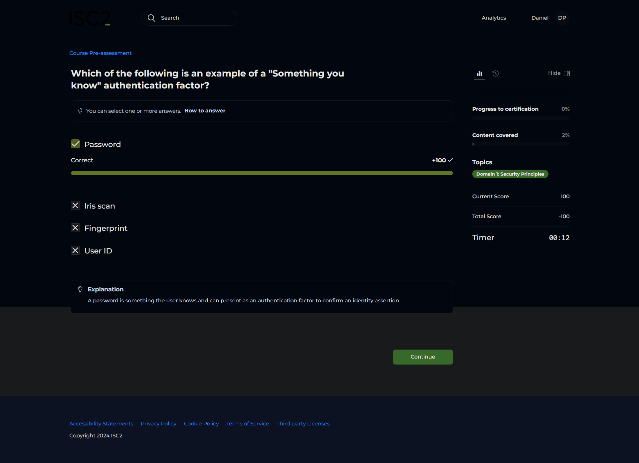Go to Course Pre-assessment breadcrumb
Image resolution: width=639 pixels, height=463 pixels.
point(100,53)
